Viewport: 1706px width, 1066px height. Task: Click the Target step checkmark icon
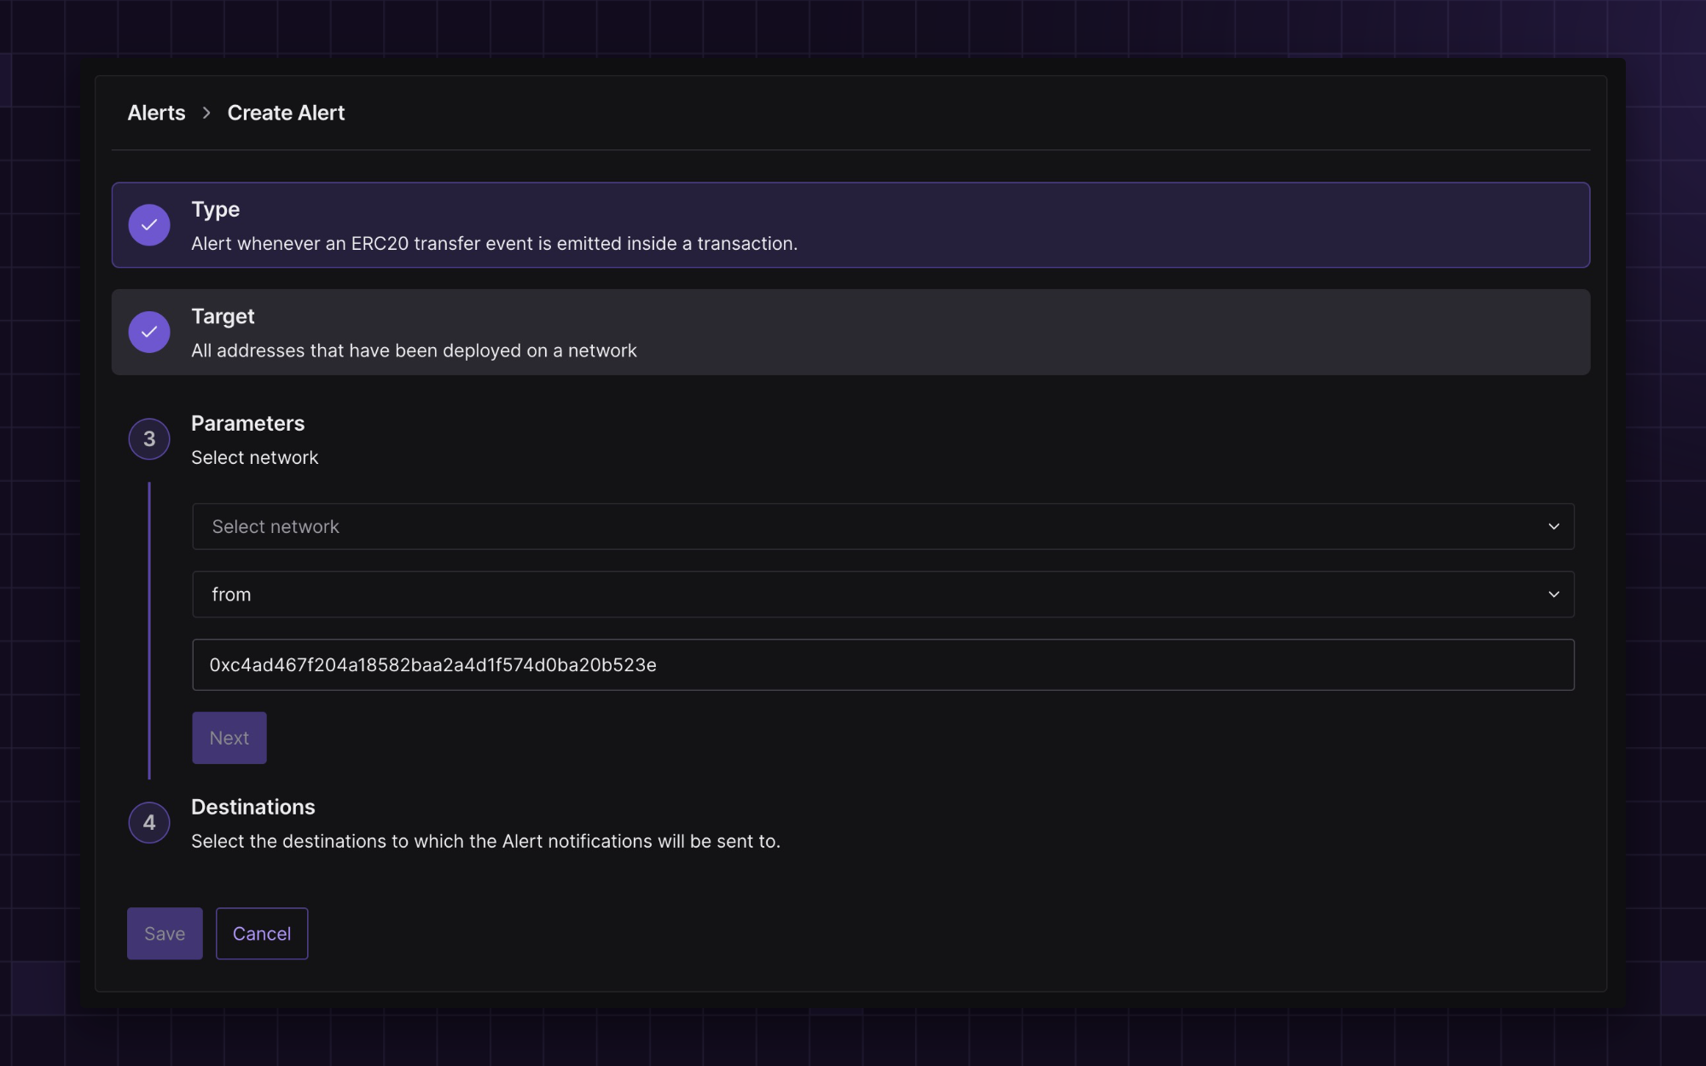click(149, 332)
